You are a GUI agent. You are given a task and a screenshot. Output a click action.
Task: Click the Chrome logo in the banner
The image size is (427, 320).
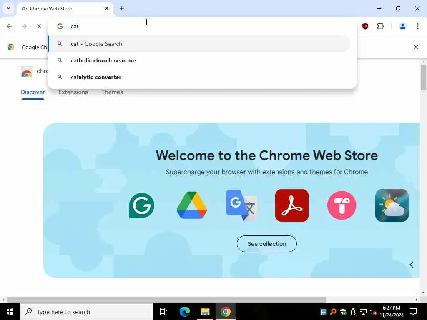pos(11,47)
